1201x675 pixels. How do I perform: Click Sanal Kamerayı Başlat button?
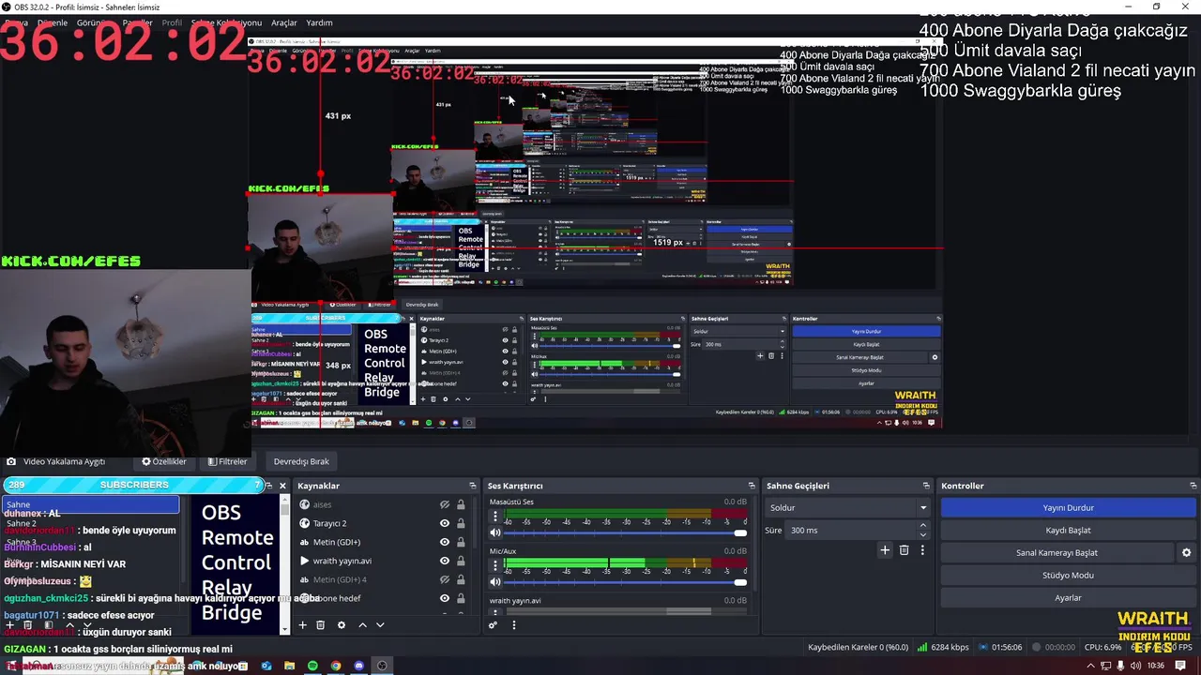[1057, 552]
